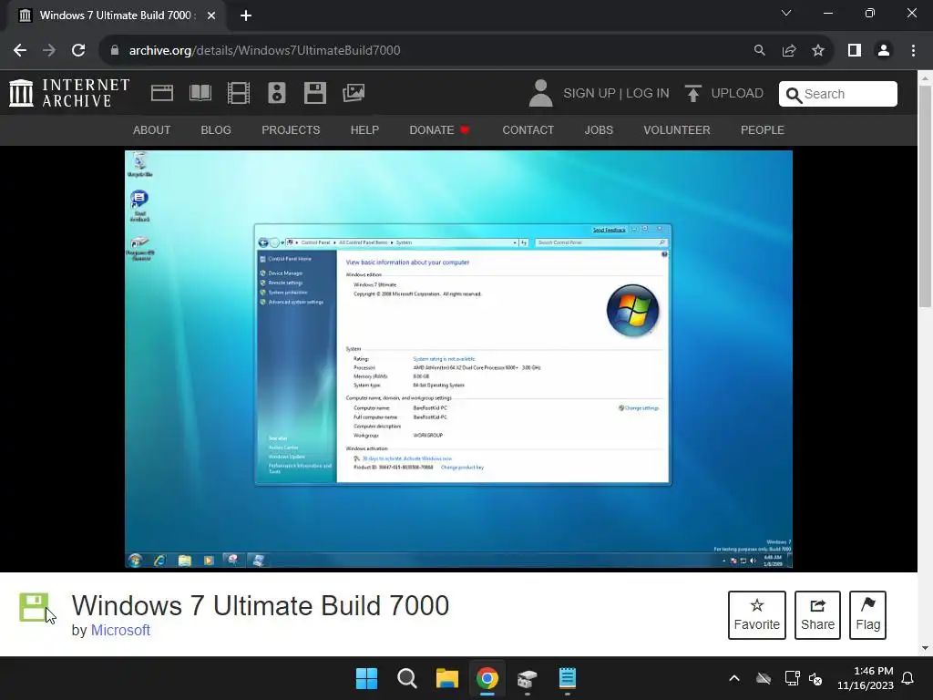
Task: Open the CONTACT menu item
Action: (x=528, y=129)
